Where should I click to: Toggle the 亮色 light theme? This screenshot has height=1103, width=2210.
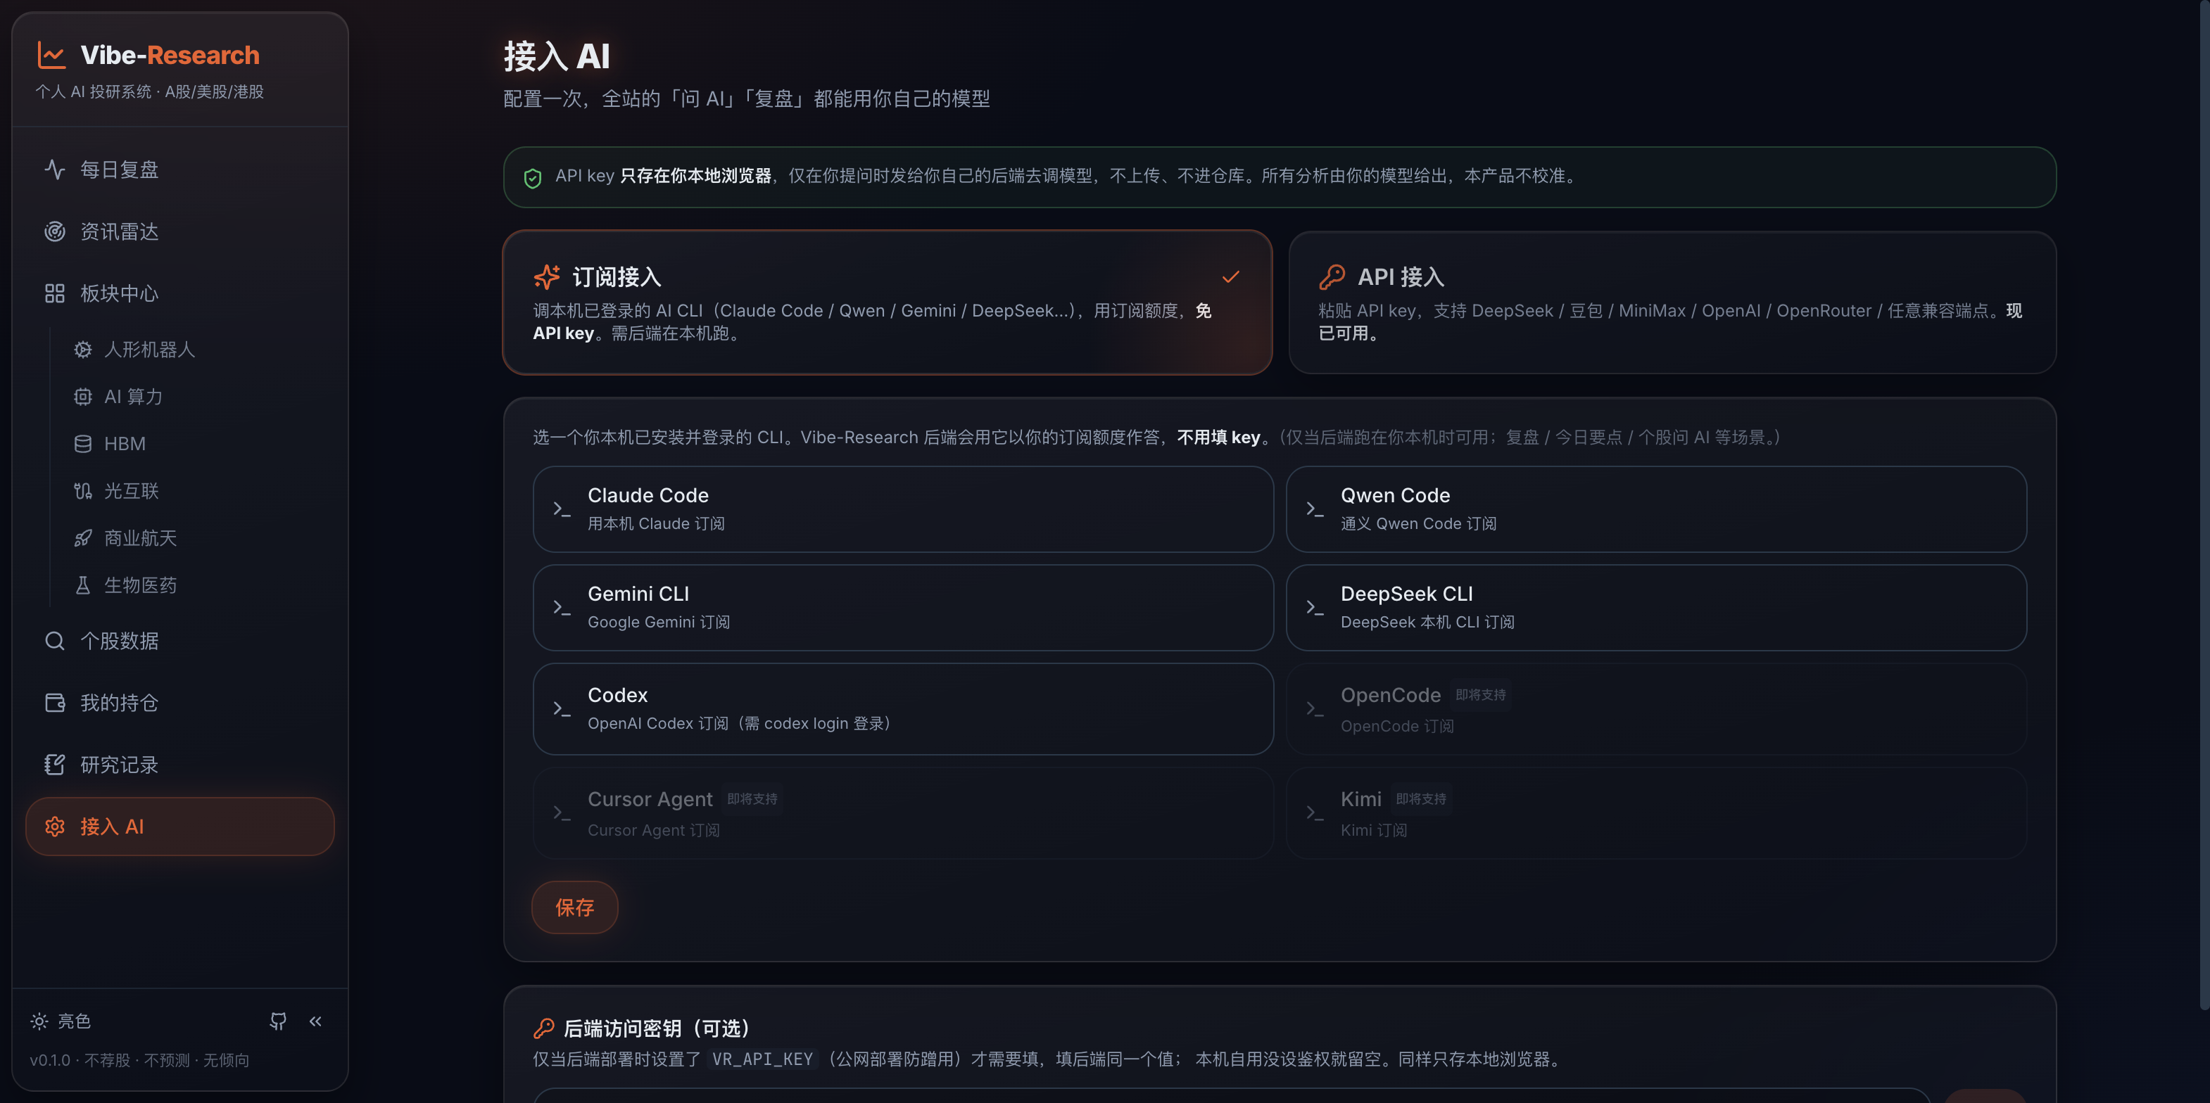pyautogui.click(x=61, y=1021)
